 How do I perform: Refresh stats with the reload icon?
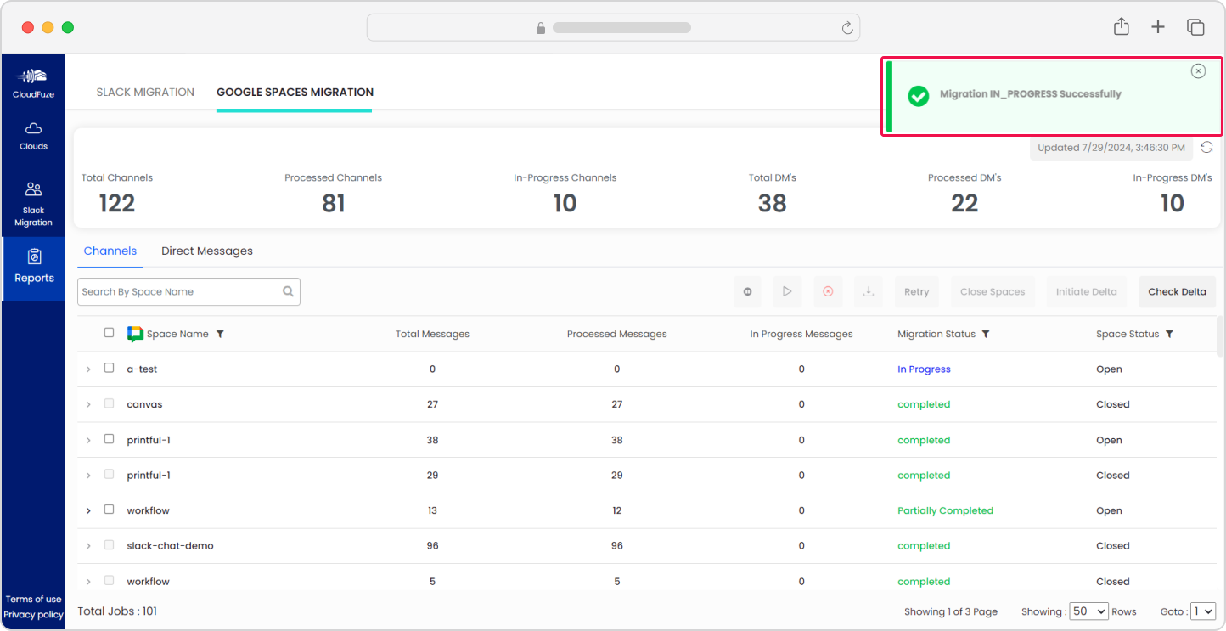1206,148
